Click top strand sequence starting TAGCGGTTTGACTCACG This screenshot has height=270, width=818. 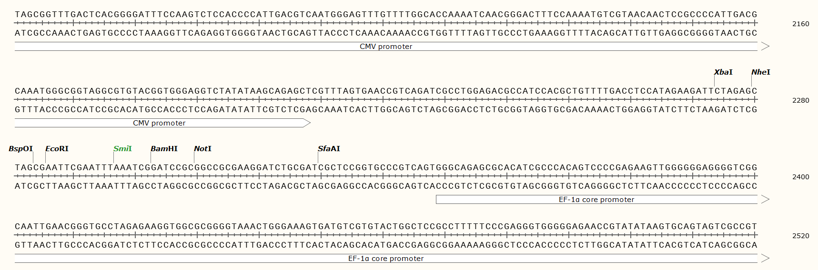386,14
